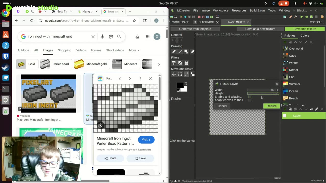
Task: Open the Pixel Art Iron Ingot YouTube thumbnail
Action: coord(48,94)
